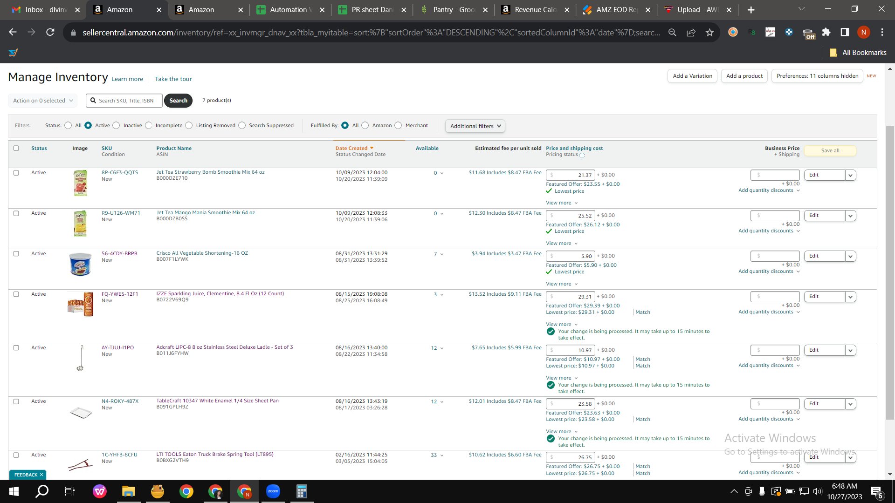Open the tab search chevron in Chrome

click(802, 9)
